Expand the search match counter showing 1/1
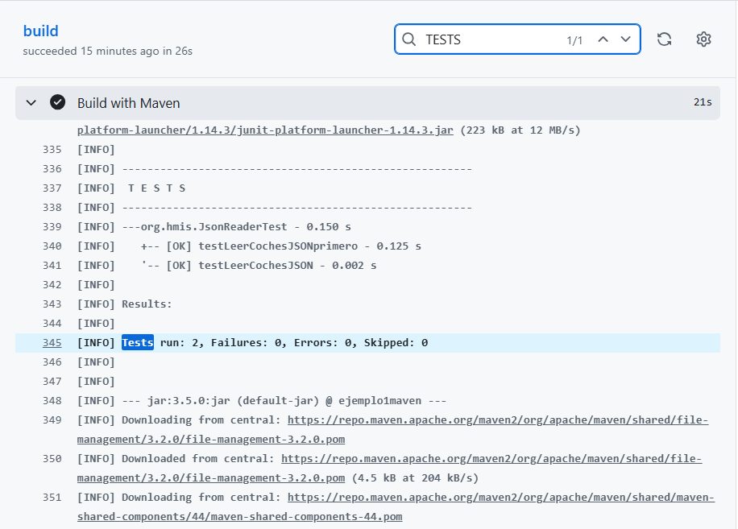 pyautogui.click(x=574, y=39)
